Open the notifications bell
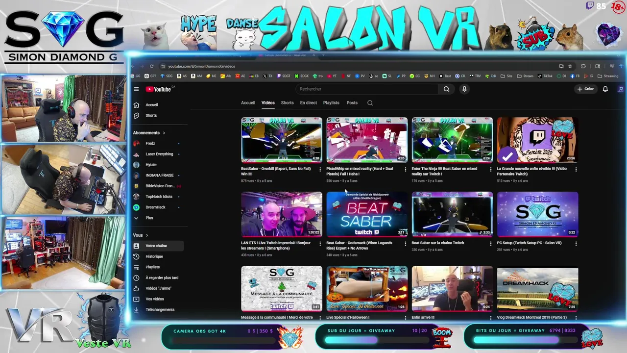The image size is (627, 353). point(605,89)
